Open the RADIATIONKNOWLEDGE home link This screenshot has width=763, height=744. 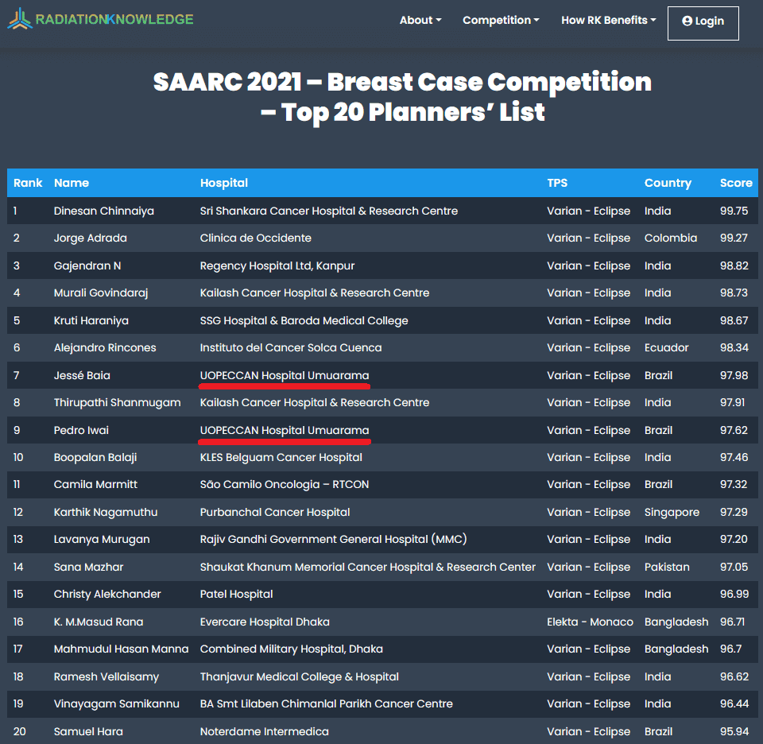(114, 19)
